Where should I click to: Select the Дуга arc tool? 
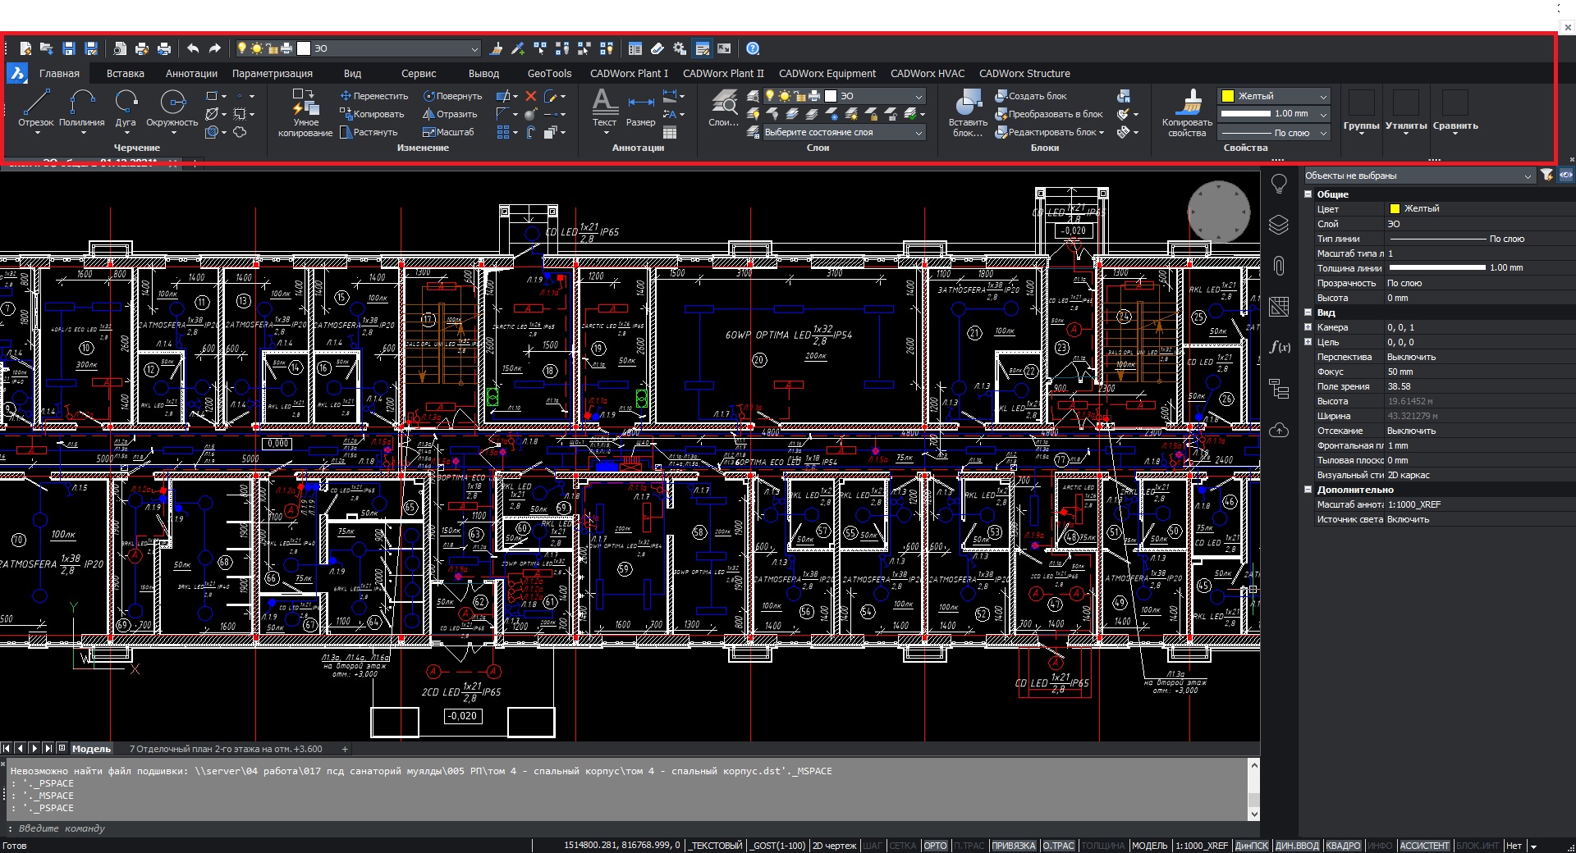126,109
